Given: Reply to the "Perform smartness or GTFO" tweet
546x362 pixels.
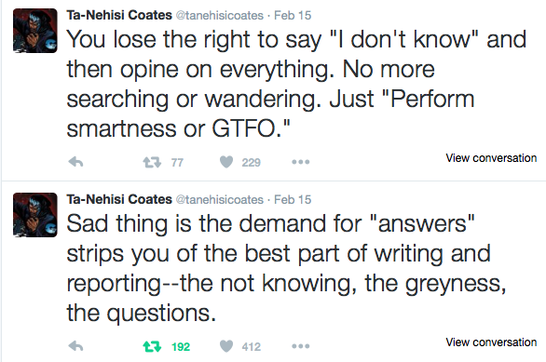Looking at the screenshot, I should click(x=75, y=162).
